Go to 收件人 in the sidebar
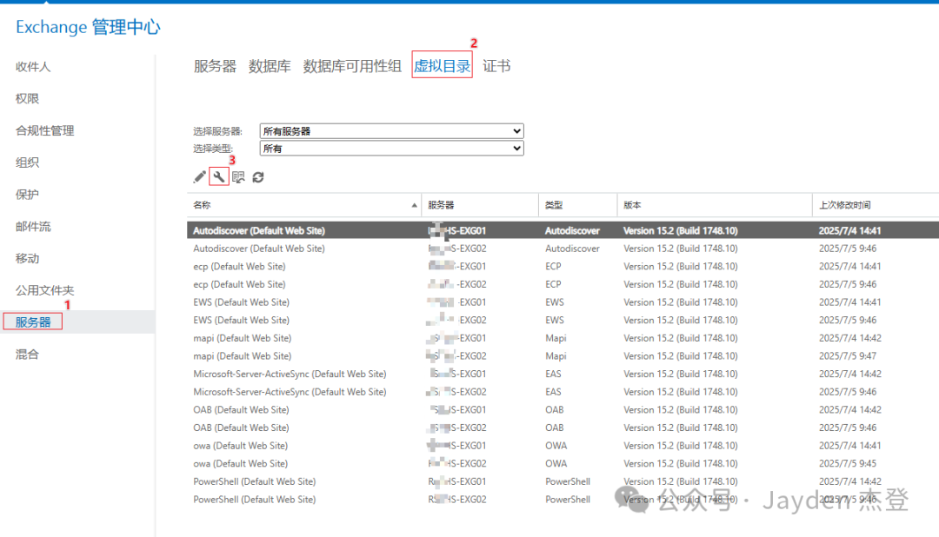The height and width of the screenshot is (537, 939). (33, 67)
